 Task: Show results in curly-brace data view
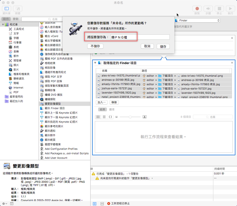click(x=110, y=117)
